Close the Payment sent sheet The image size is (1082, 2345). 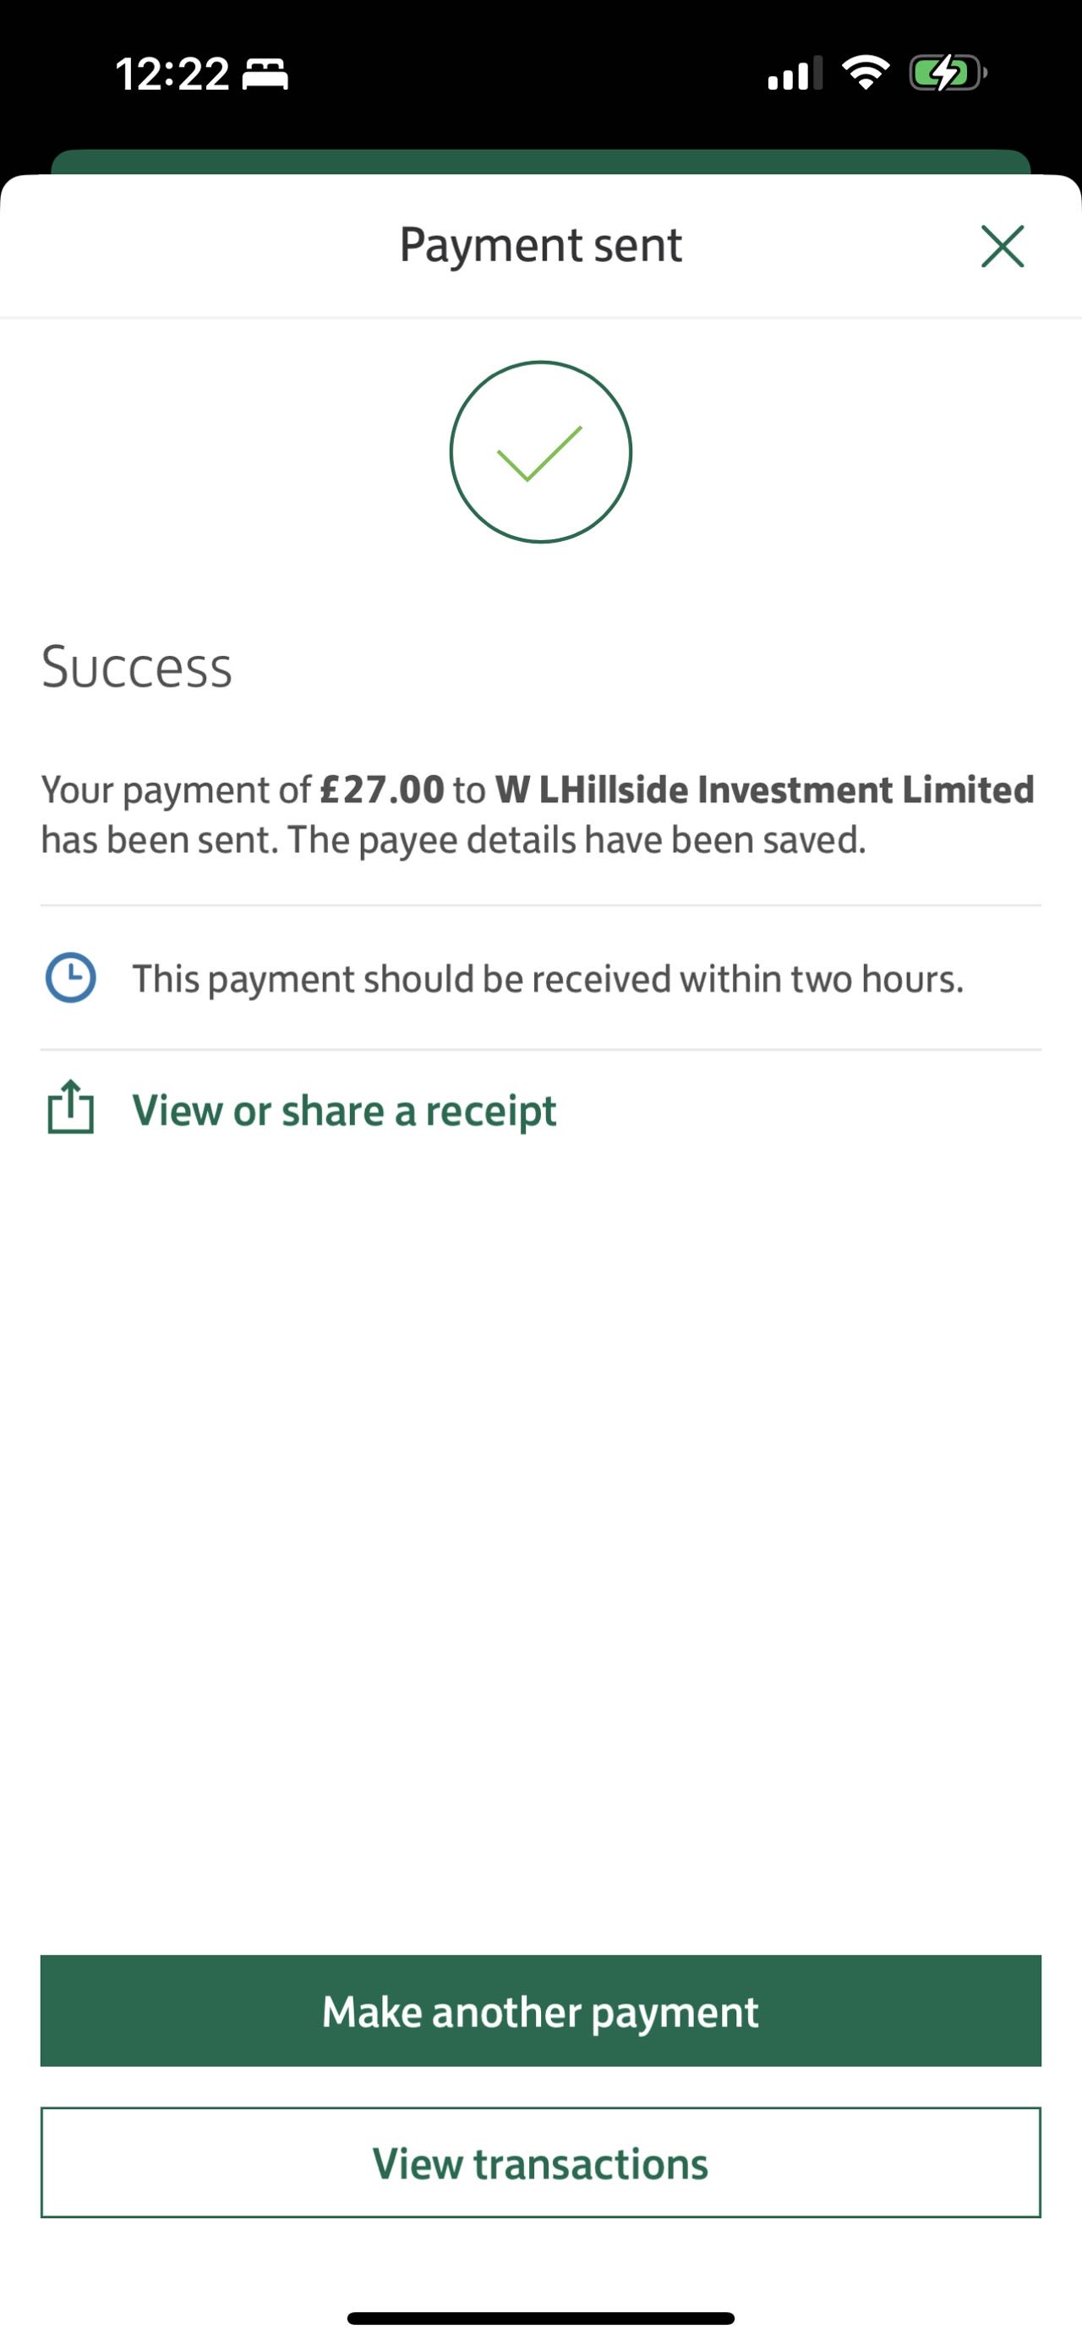click(1002, 246)
